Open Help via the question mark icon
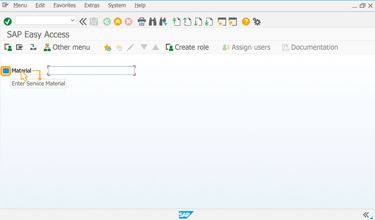The height and width of the screenshot is (220, 375). (x=246, y=22)
